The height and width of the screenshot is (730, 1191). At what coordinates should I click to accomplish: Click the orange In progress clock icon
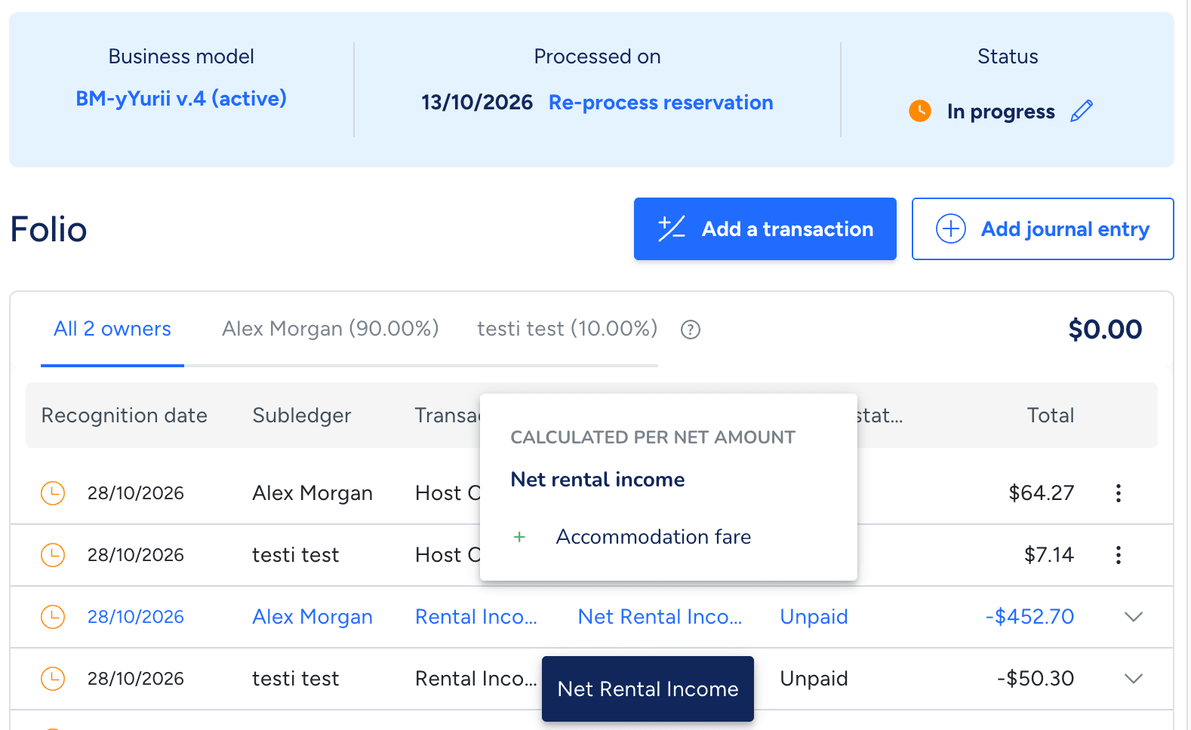click(920, 111)
